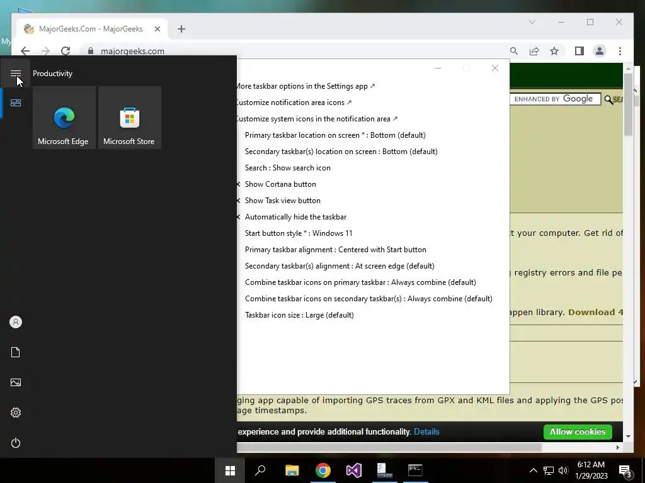Screen dimensions: 645x483
Task: Change Taskbar icon size setting
Action: coord(299,315)
